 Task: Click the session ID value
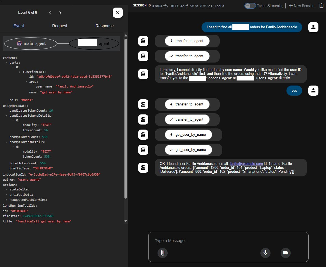tap(188, 6)
